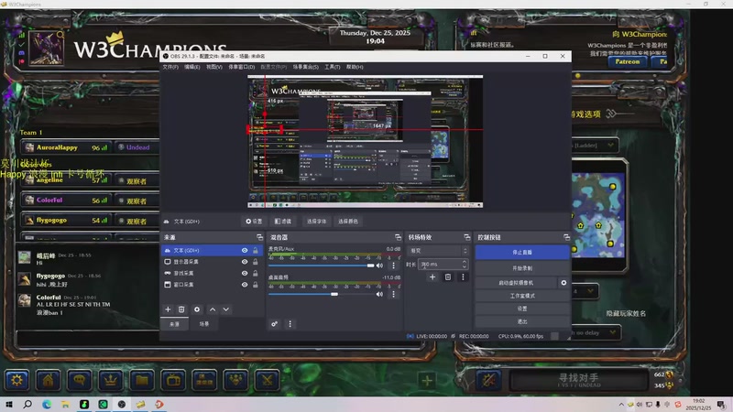Screen dimensions: 733x412
Task: Toggle 工作室模式 studio mode
Action: [x=522, y=296]
